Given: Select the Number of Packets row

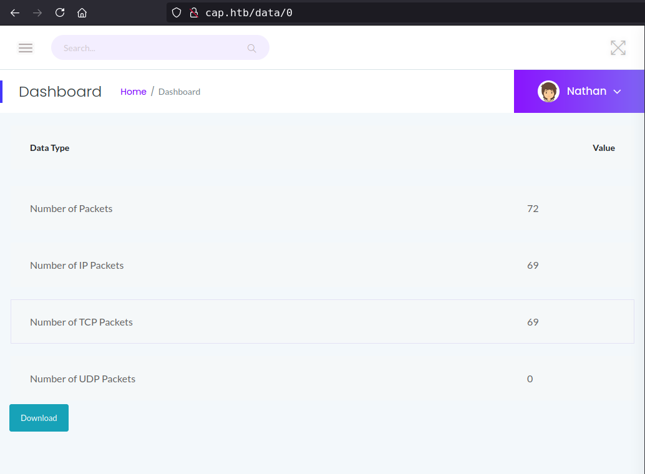Looking at the screenshot, I should click(322, 208).
